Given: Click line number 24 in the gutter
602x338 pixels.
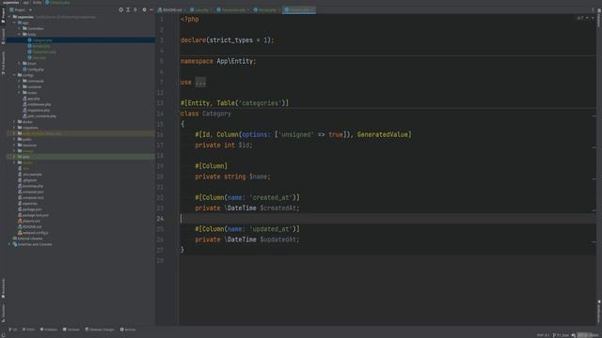Looking at the screenshot, I should [x=160, y=219].
